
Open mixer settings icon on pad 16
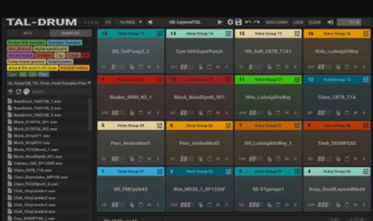coord(366,33)
